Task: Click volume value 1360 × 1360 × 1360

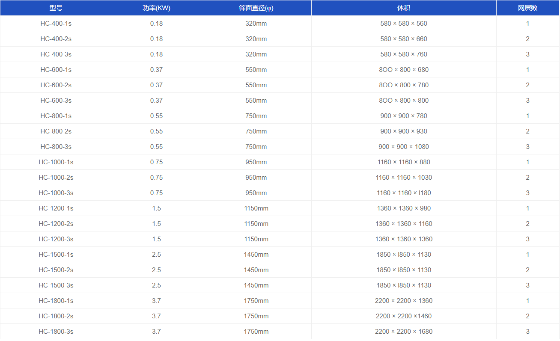Action: tap(404, 239)
